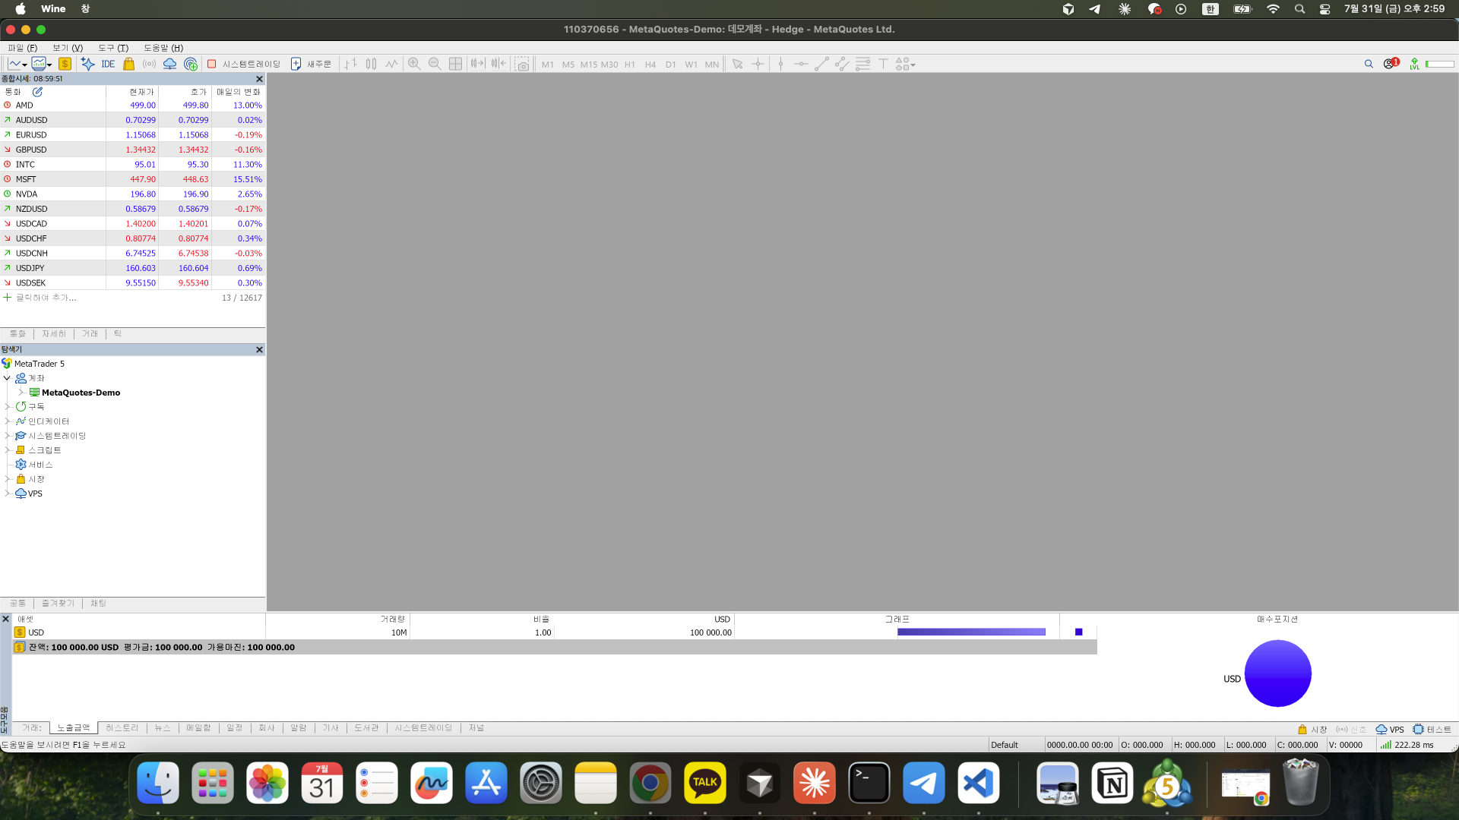Viewport: 1459px width, 820px height.
Task: Expand the 구독 tree node
Action: tap(7, 407)
